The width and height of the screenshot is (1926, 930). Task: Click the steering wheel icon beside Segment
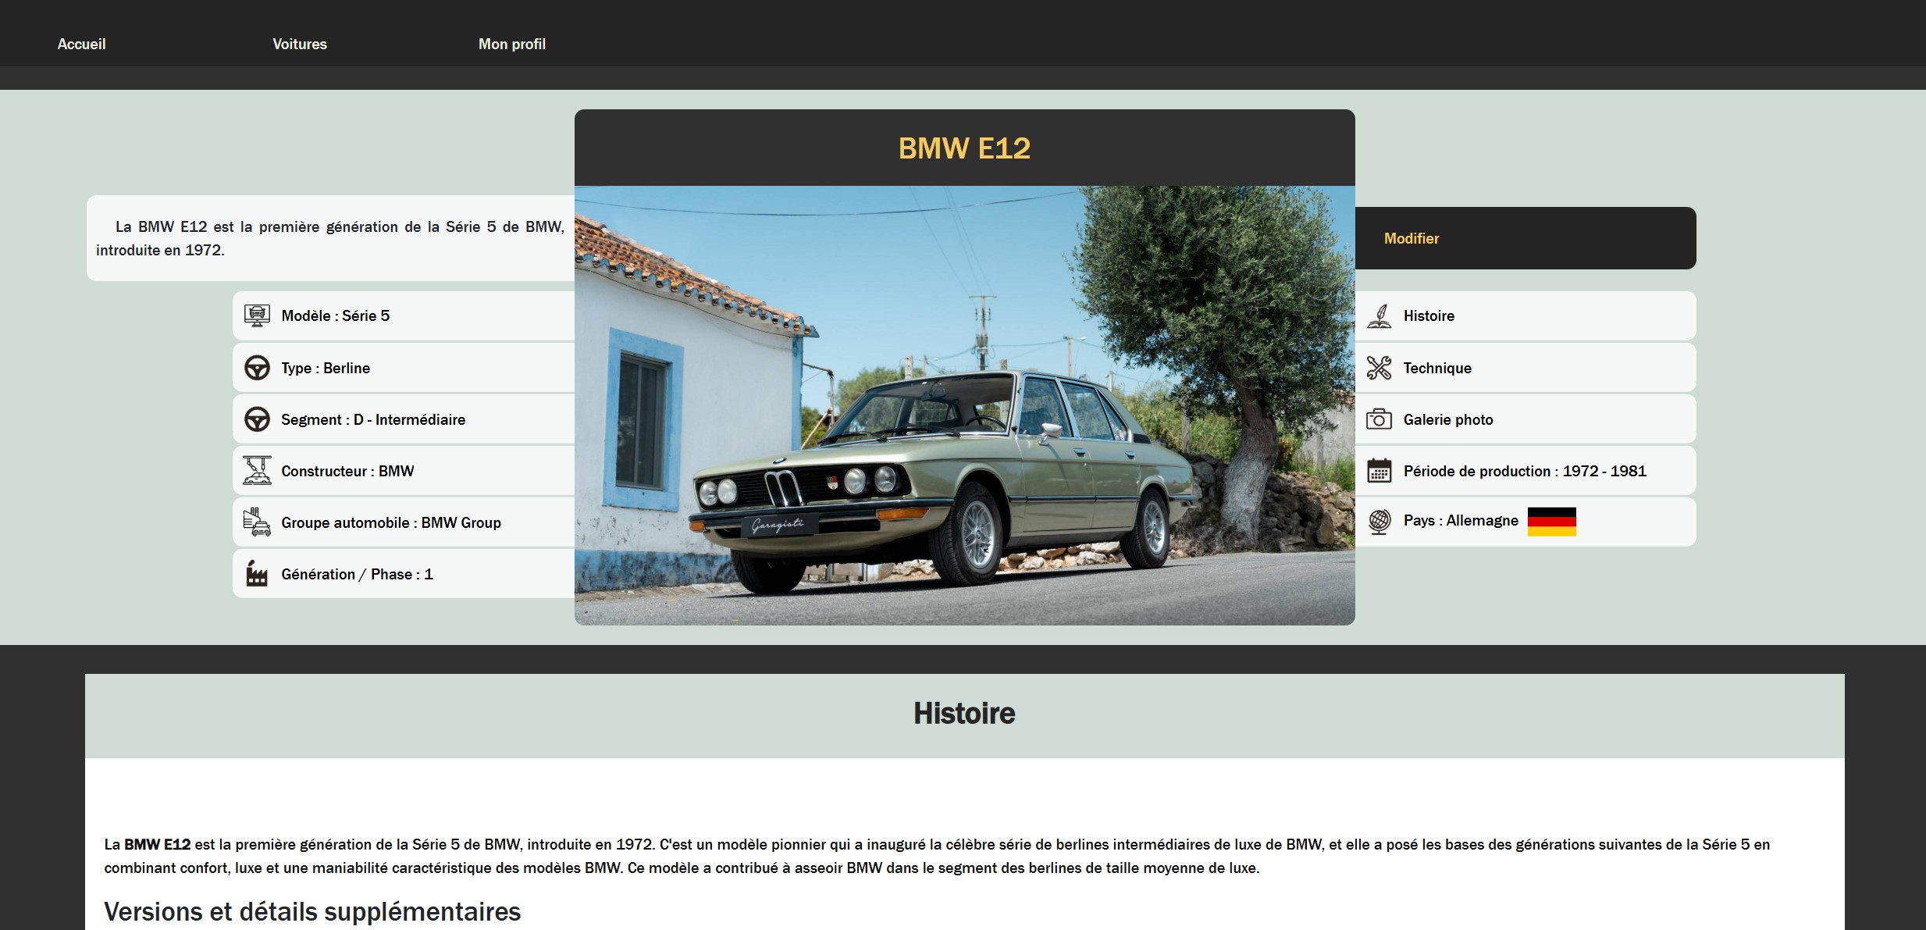[x=257, y=419]
